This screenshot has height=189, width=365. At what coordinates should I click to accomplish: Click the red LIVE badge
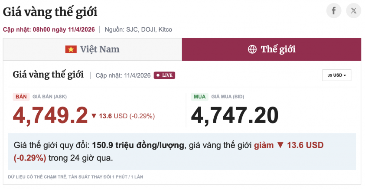[x=164, y=75]
